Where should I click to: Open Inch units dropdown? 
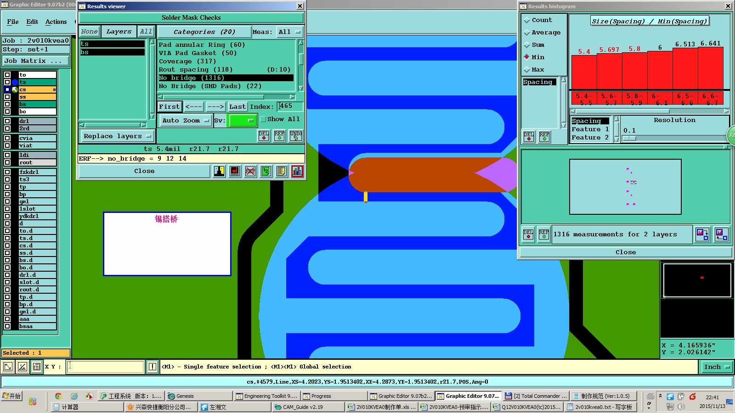click(717, 367)
